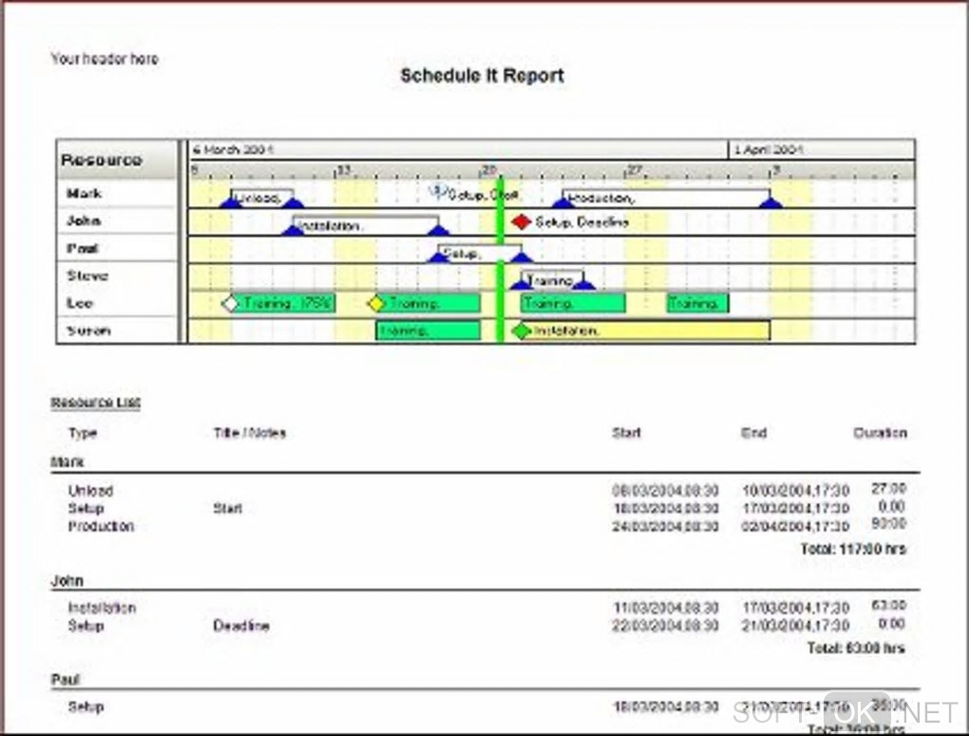The width and height of the screenshot is (969, 736).
Task: Click the Title / Notes column heading
Action: pos(250,433)
